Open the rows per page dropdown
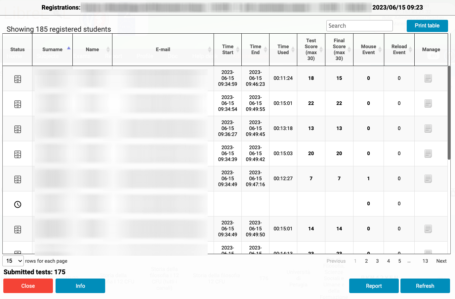Viewport: 455px width, 299px height. [13, 261]
